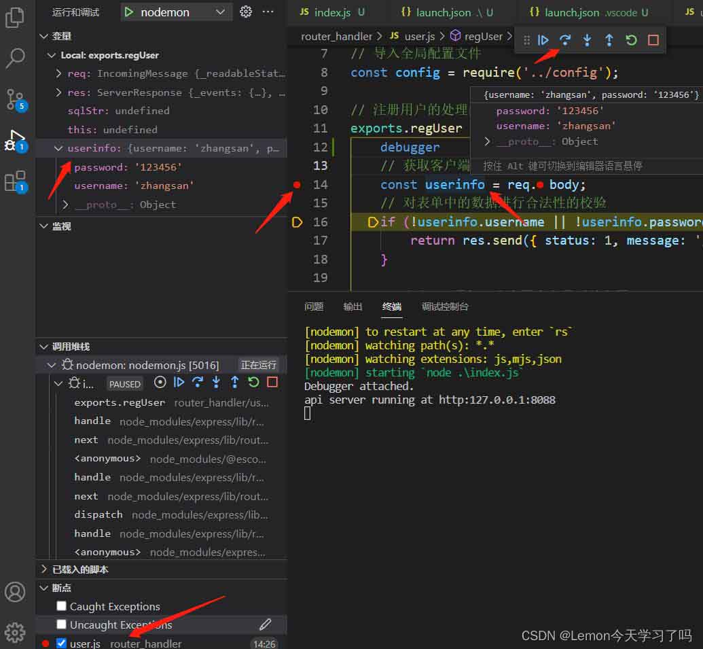The image size is (703, 649).
Task: Select sqlStr: undefined variable row
Action: tap(162, 111)
